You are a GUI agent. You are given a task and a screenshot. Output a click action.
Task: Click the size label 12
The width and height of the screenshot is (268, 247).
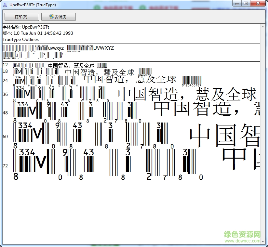point(5,65)
